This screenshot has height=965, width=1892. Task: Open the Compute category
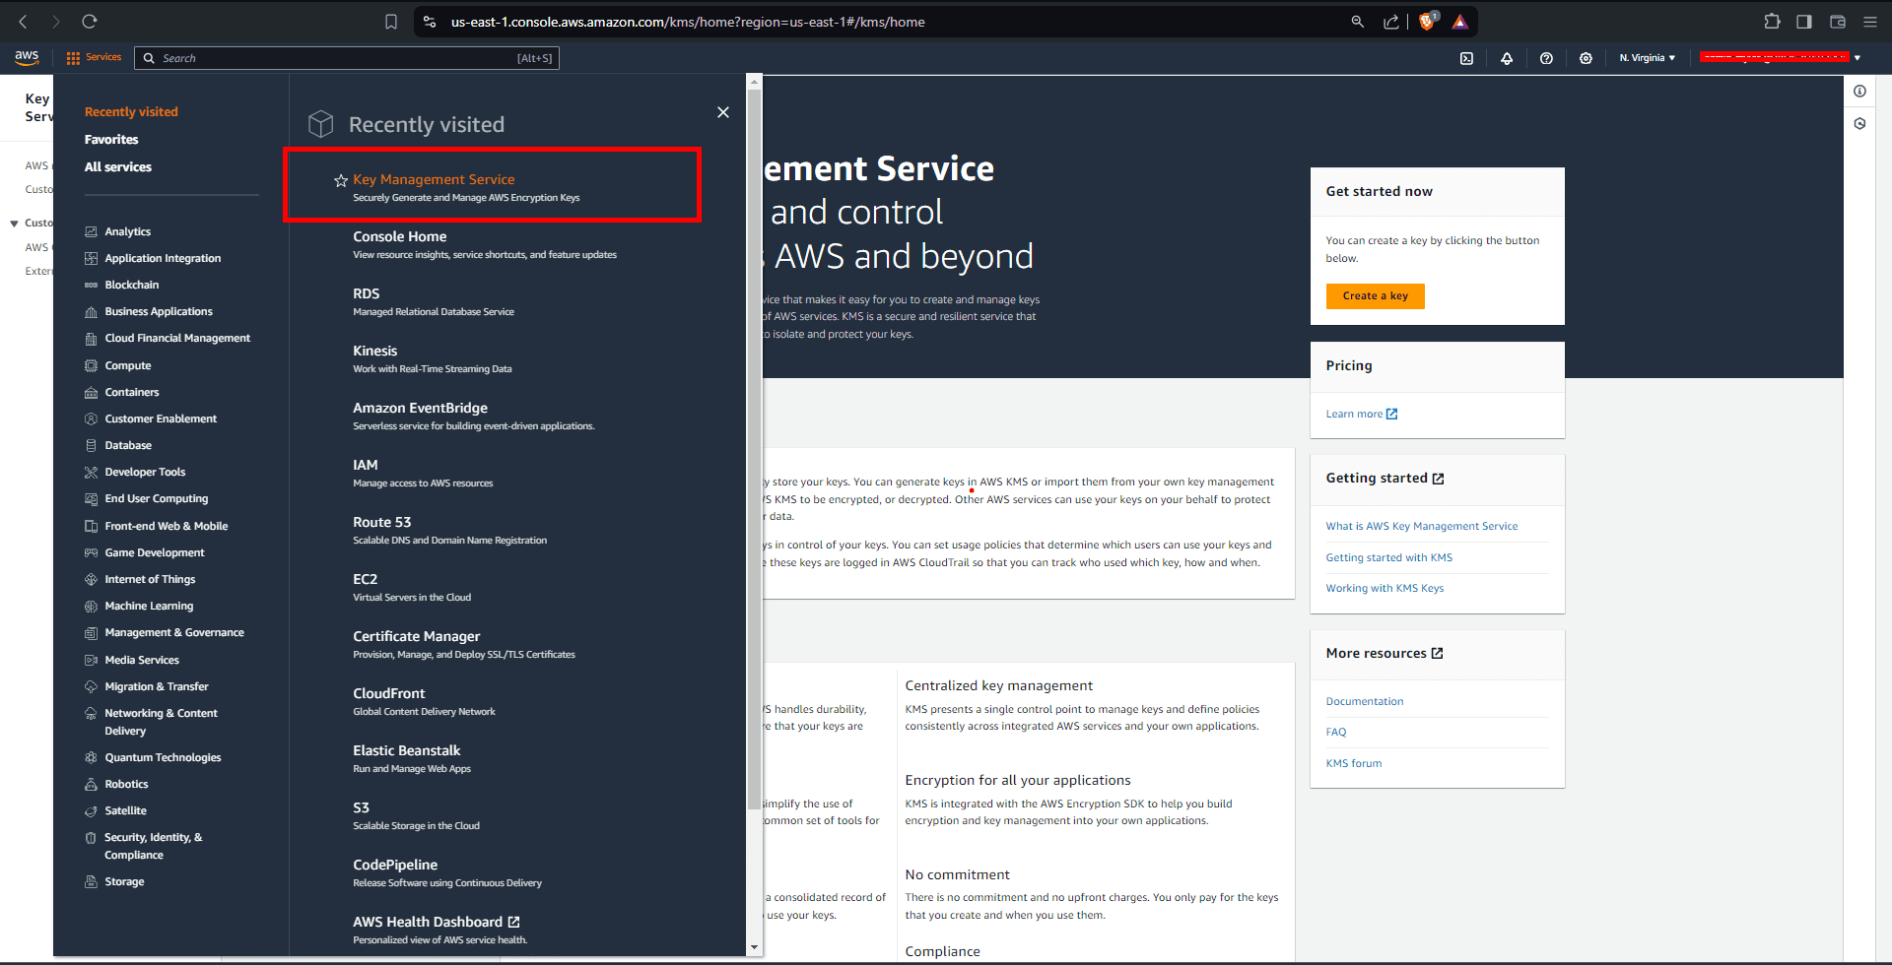click(128, 366)
